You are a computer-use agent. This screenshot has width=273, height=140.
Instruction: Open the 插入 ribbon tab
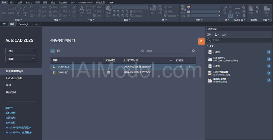coord(12,2)
